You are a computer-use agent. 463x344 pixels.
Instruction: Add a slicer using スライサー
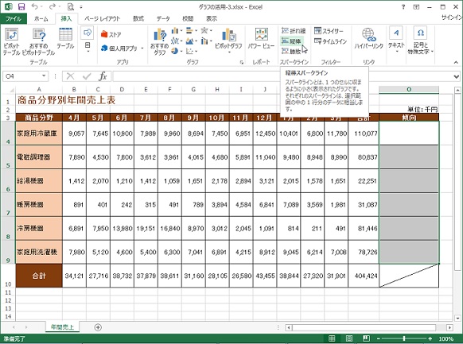[x=329, y=31]
